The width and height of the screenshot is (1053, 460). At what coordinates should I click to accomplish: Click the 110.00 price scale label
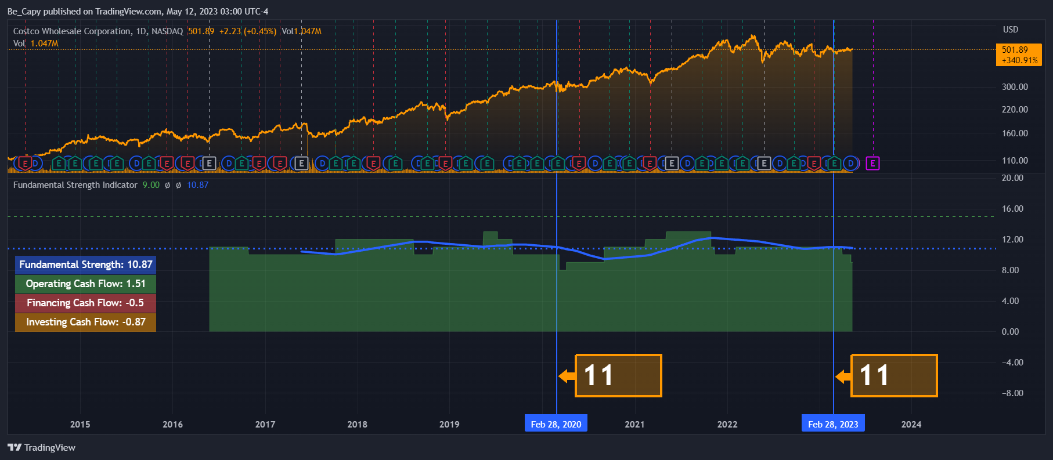(1015, 161)
